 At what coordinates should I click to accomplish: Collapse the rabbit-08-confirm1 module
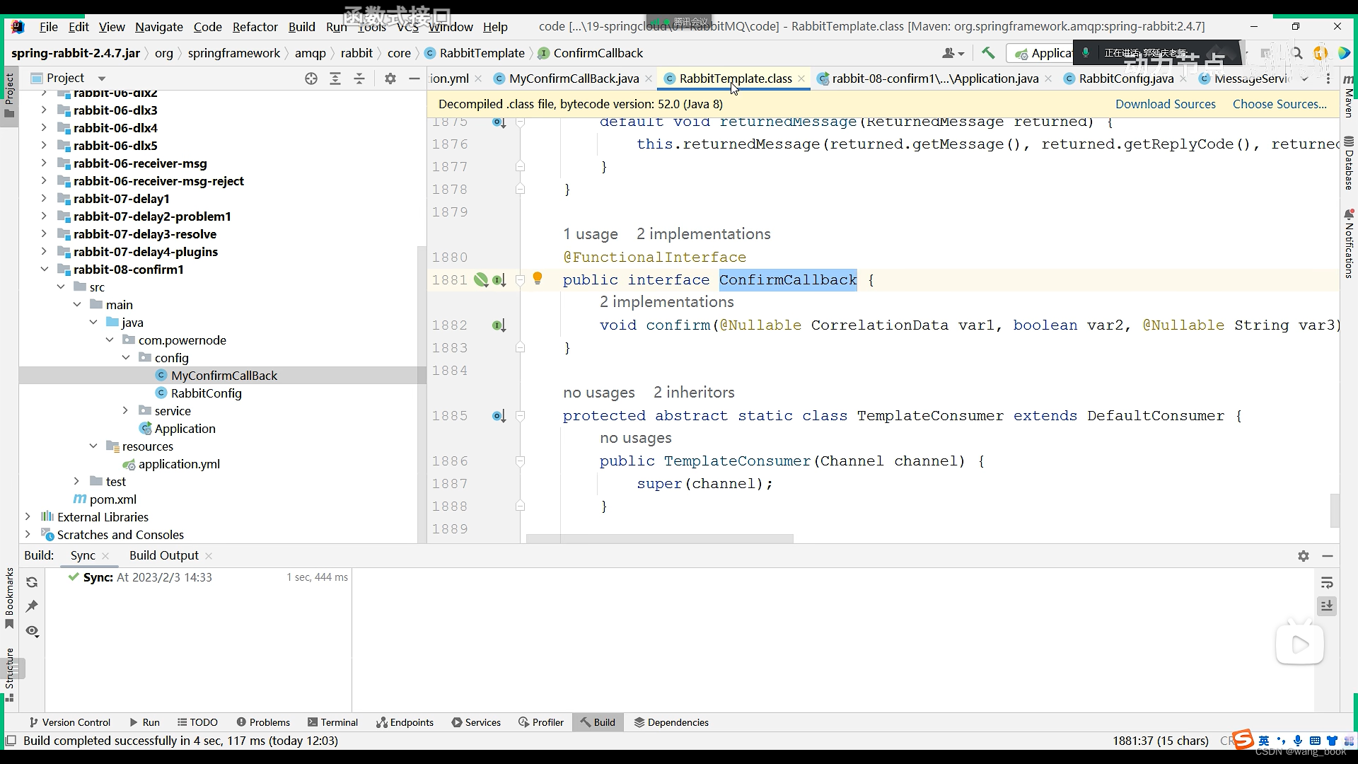[x=44, y=270]
